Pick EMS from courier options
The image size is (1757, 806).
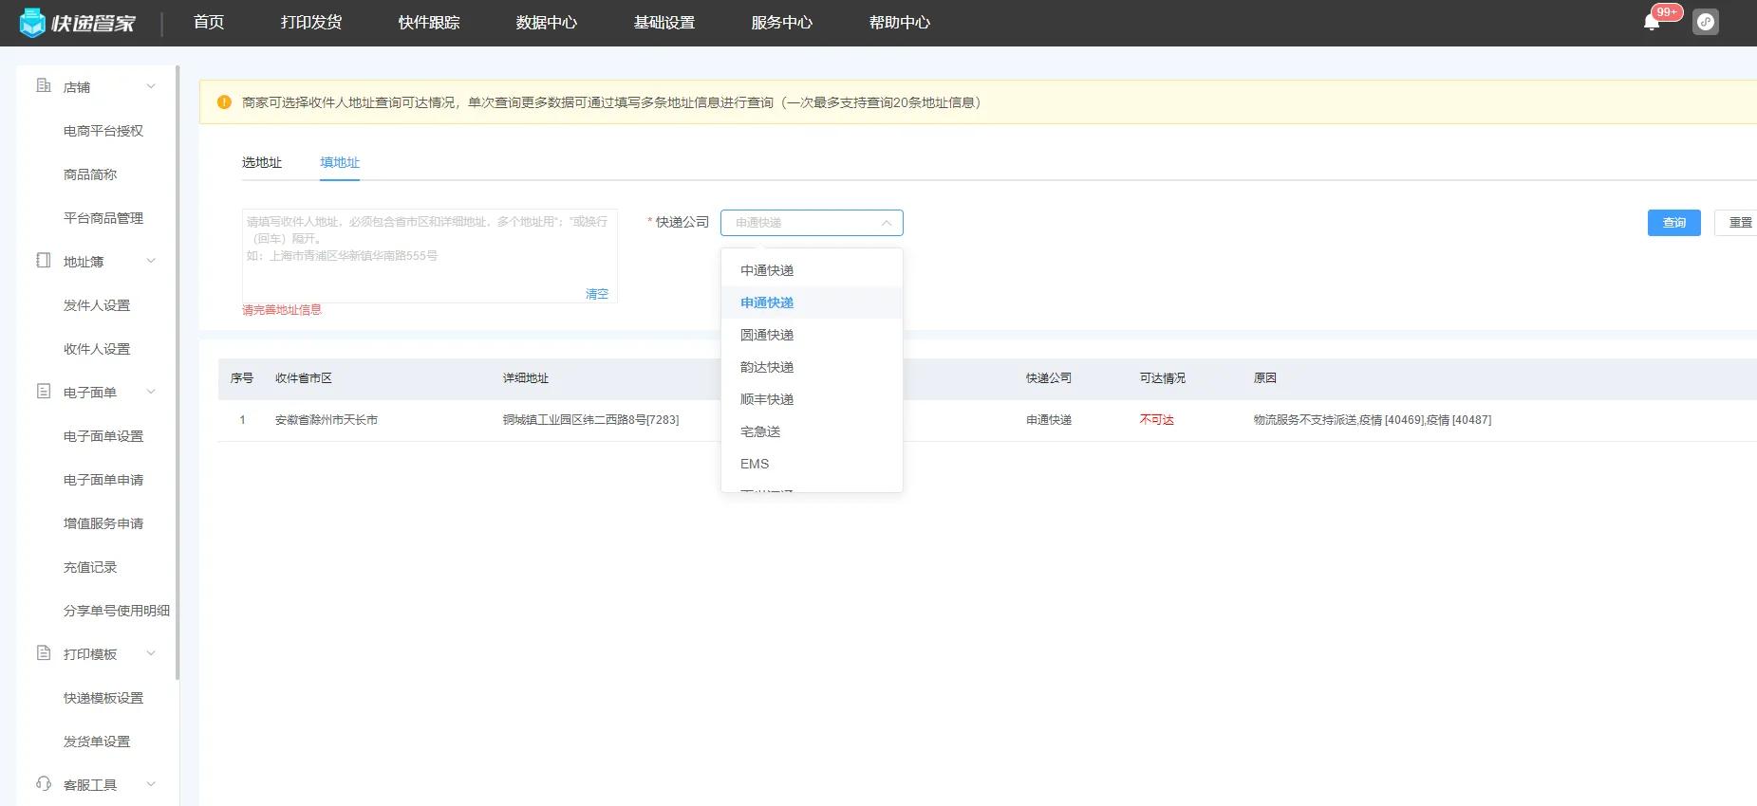(812, 464)
